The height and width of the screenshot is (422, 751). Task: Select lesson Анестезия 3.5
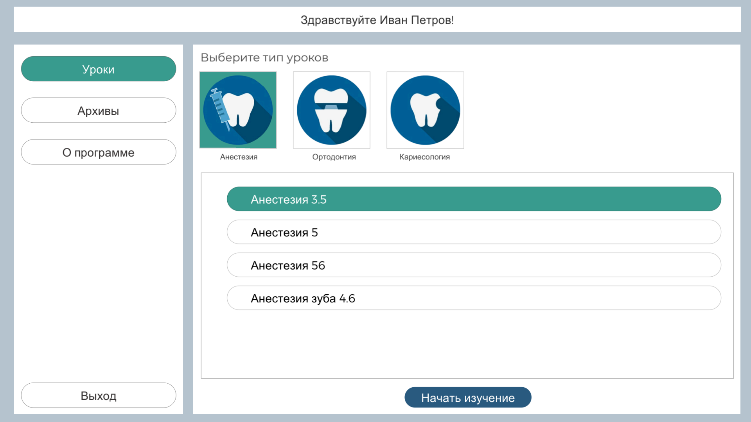(474, 199)
